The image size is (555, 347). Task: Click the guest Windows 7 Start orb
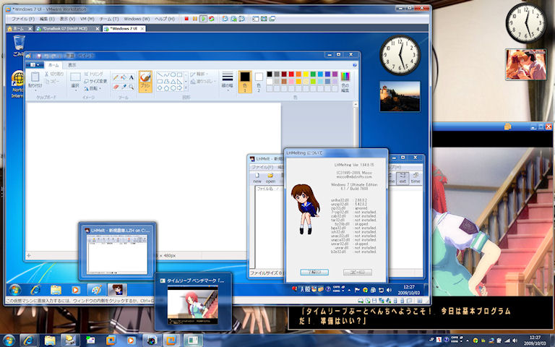15,290
